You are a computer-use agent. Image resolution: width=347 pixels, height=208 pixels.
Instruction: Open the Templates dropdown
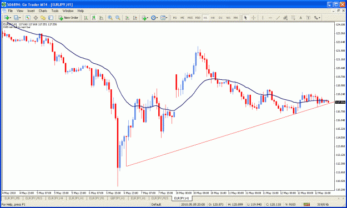point(164,18)
